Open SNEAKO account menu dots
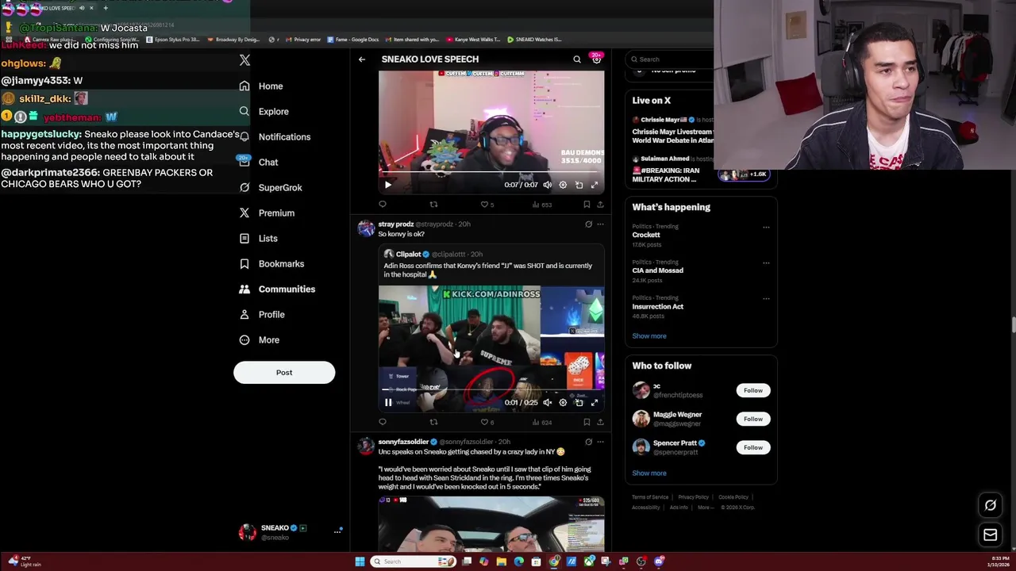Screen dimensions: 1016x571 click(337, 532)
